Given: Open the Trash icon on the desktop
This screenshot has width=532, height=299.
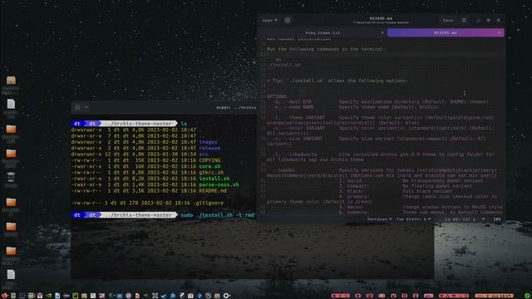Looking at the screenshot, I should coord(11,177).
